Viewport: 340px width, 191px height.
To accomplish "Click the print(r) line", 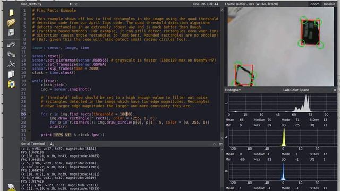I will click(58, 126).
